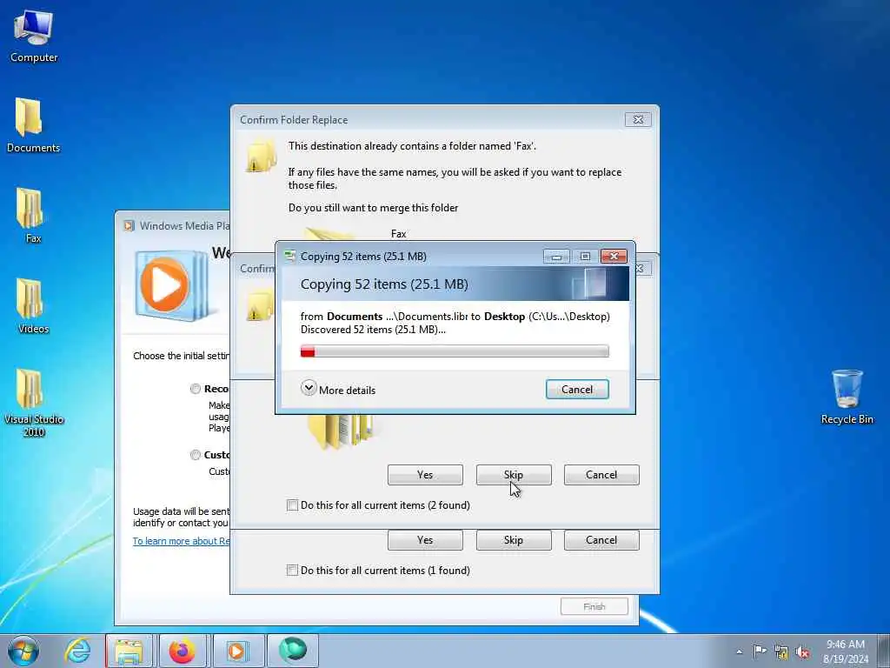Image resolution: width=890 pixels, height=668 pixels.
Task: Open the Recycle Bin icon
Action: point(847,397)
